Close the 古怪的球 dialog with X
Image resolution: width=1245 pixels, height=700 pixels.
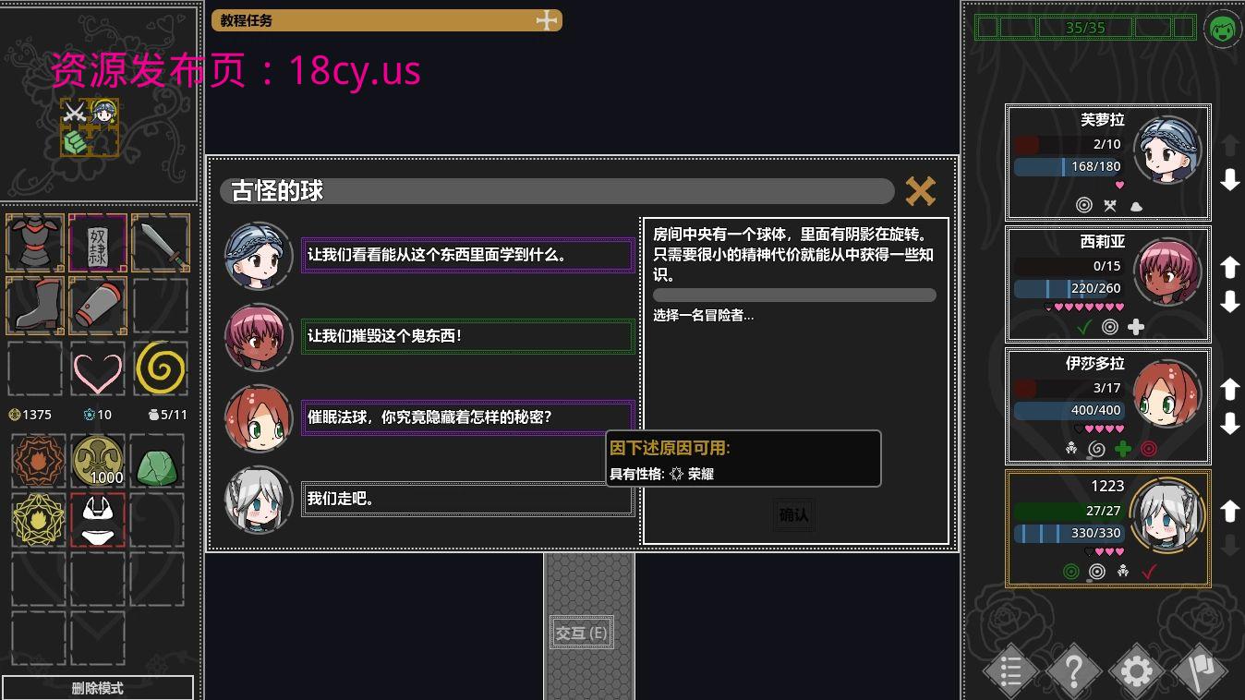pyautogui.click(x=920, y=191)
